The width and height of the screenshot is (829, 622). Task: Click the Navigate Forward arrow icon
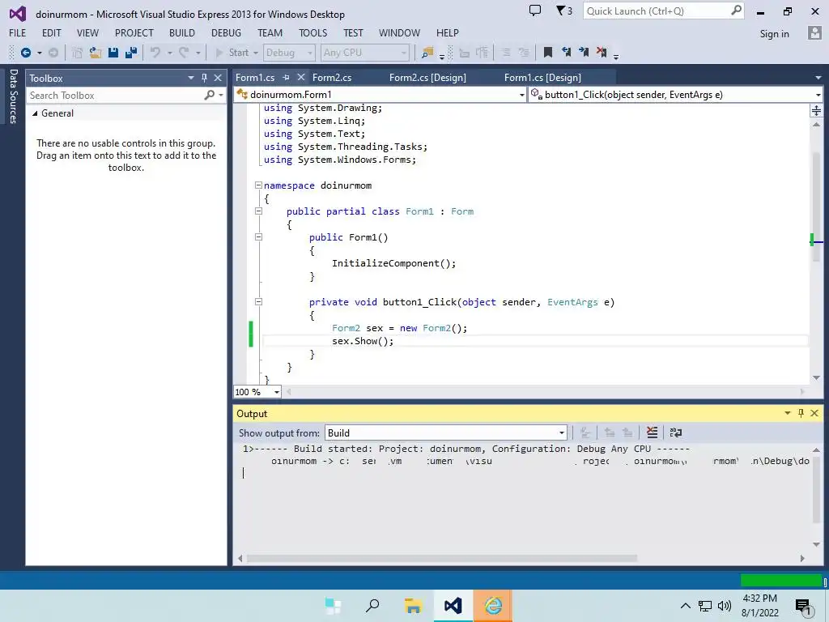pyautogui.click(x=53, y=53)
